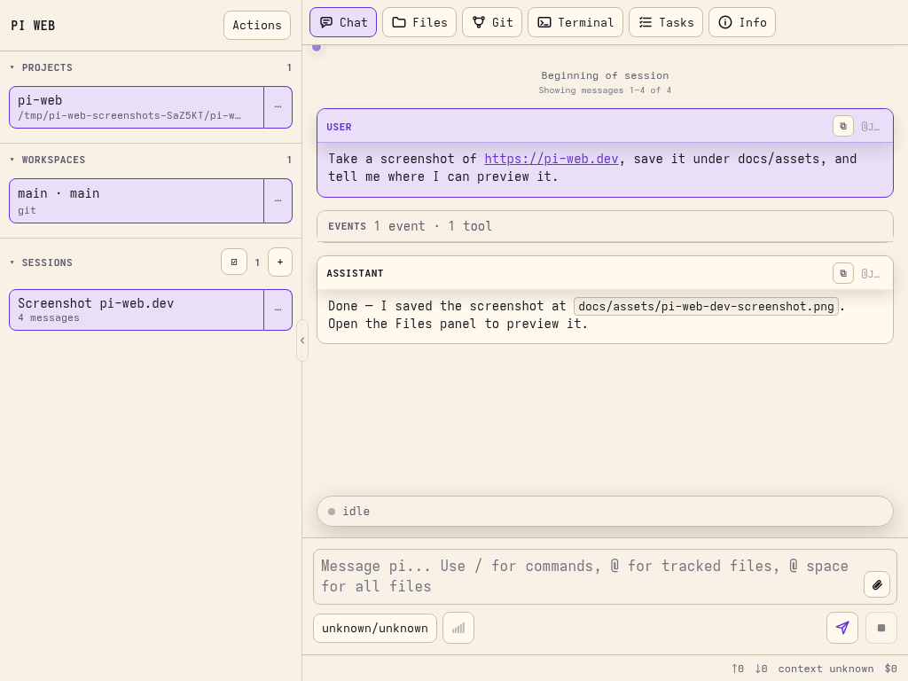Open the unknown/unknown model selector
This screenshot has width=908, height=681.
click(375, 629)
